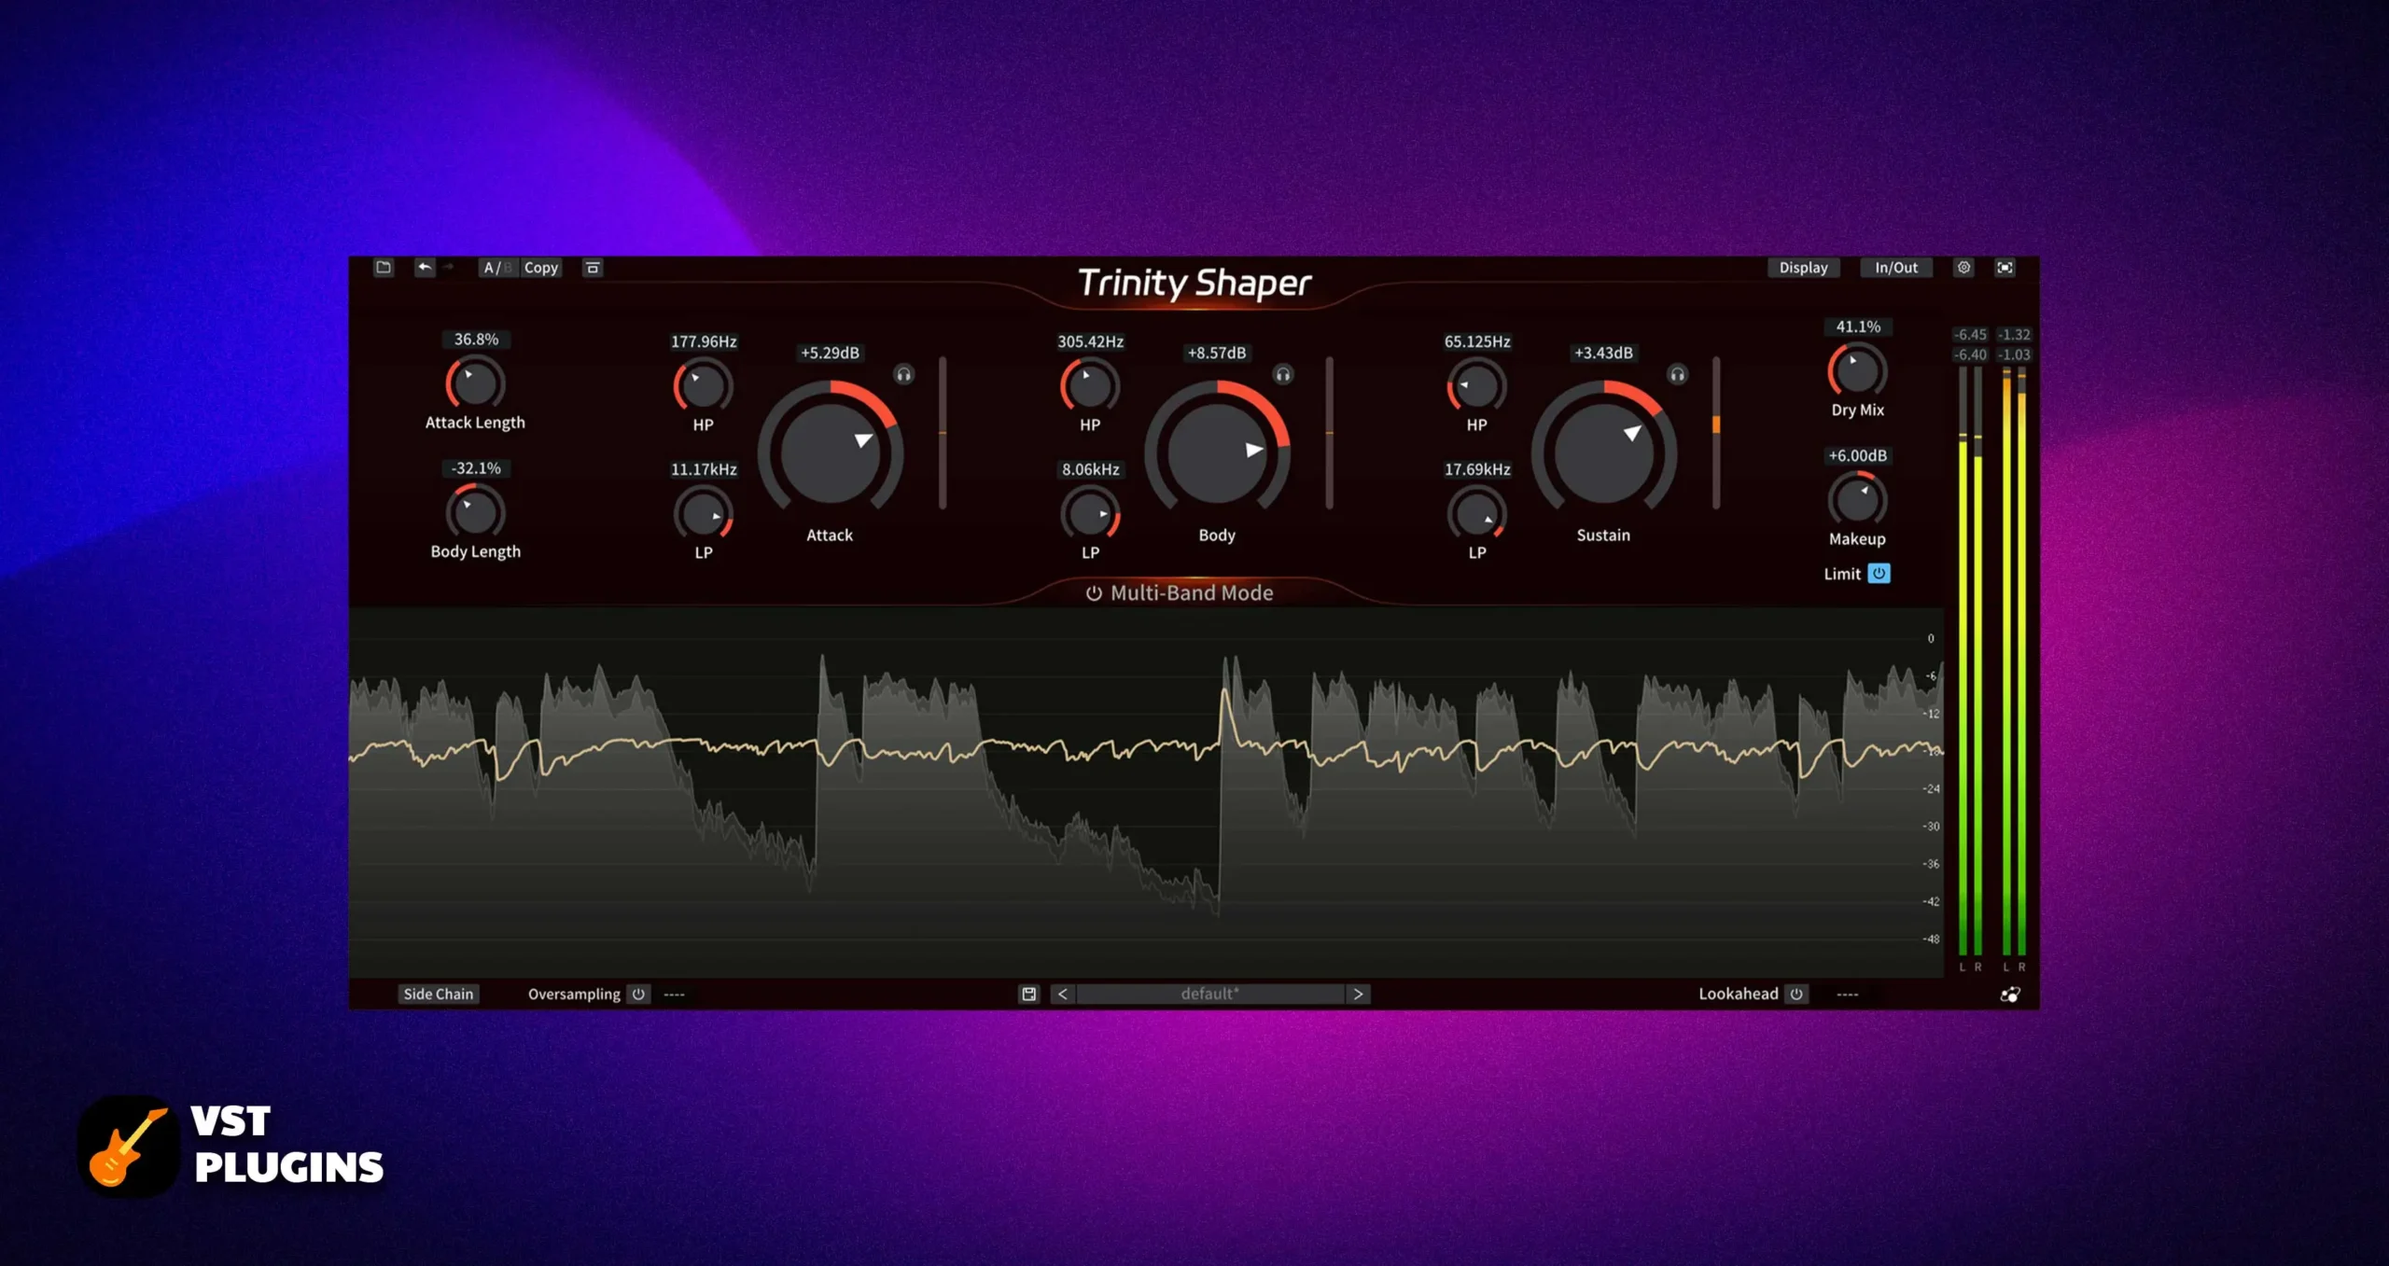Click the Side Chain button
This screenshot has width=2389, height=1266.
(438, 994)
